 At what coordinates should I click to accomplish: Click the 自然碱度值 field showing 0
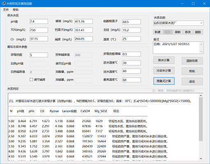coord(39,72)
